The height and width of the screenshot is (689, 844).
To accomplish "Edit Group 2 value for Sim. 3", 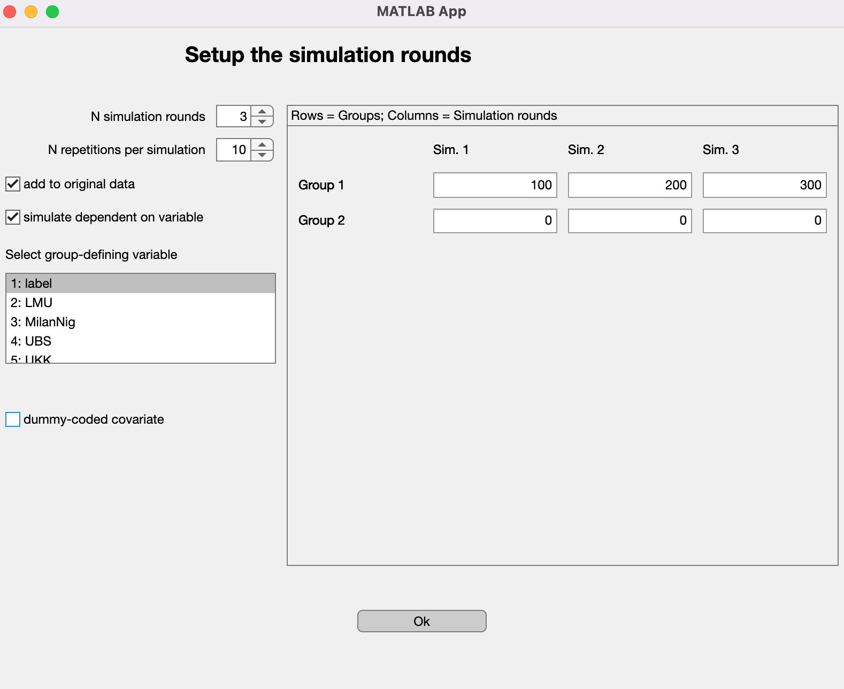I will [765, 221].
